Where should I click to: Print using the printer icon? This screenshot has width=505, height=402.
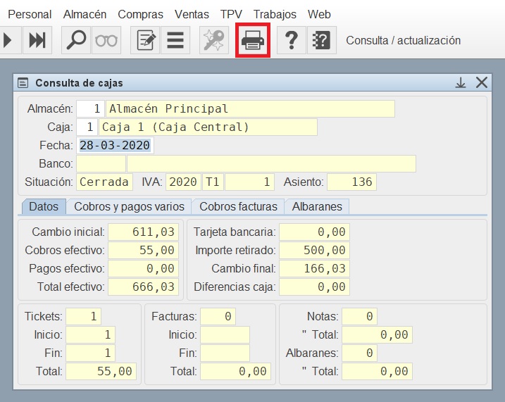coord(253,41)
